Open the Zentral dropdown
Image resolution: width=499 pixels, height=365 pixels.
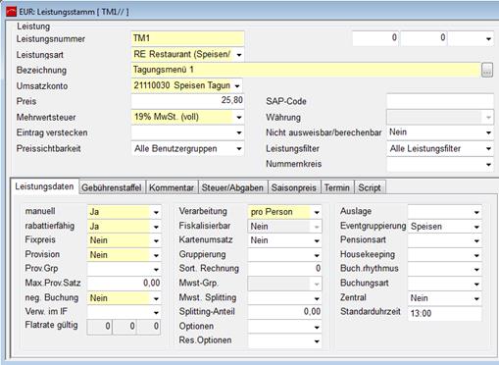point(476,298)
